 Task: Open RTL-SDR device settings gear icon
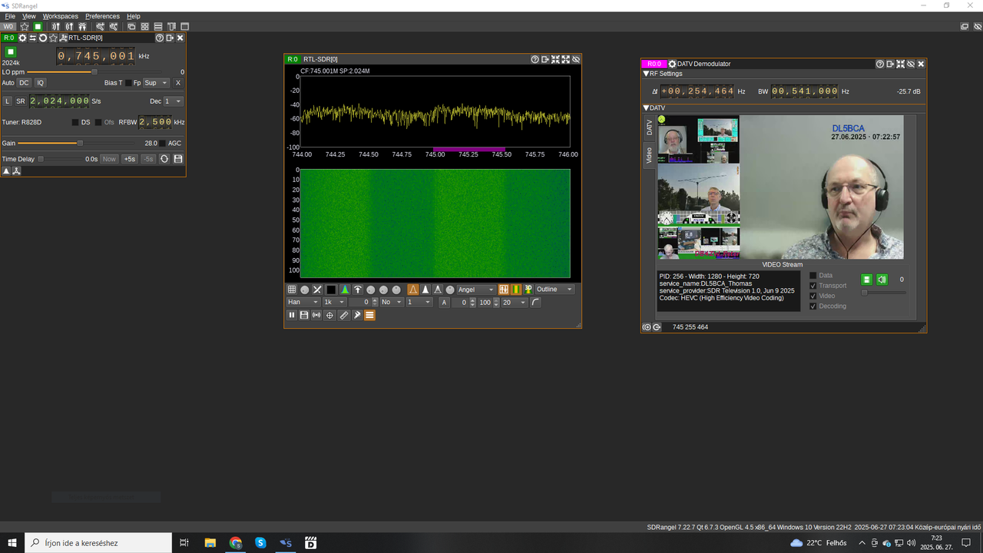coord(22,38)
